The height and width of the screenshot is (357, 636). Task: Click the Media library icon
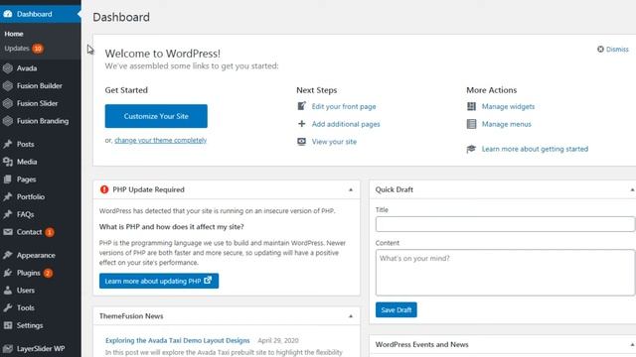click(x=8, y=162)
